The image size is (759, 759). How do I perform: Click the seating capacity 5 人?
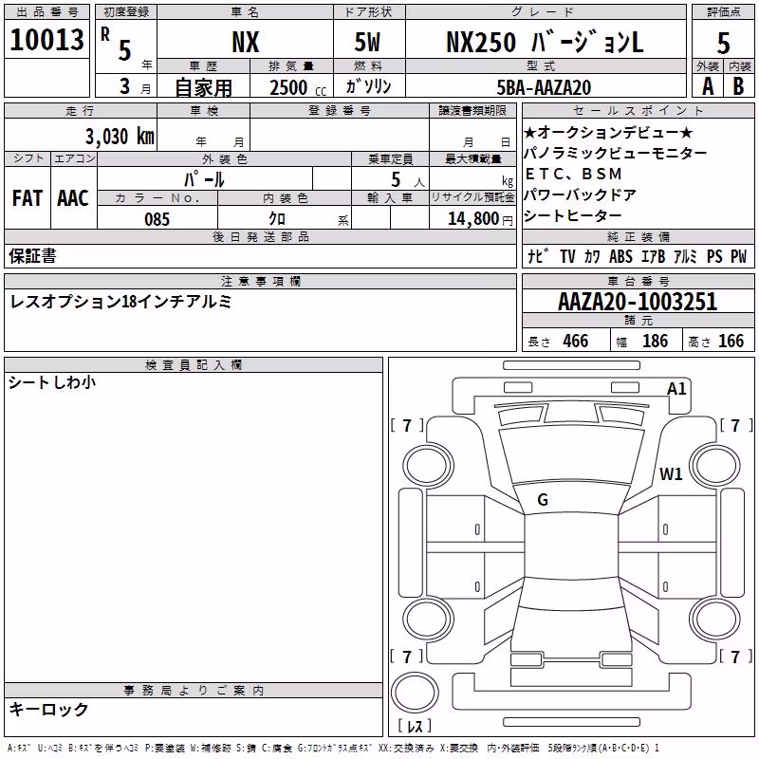click(407, 179)
